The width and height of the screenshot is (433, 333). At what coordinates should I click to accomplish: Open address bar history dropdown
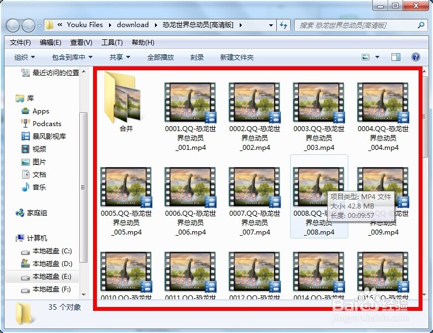click(271, 25)
